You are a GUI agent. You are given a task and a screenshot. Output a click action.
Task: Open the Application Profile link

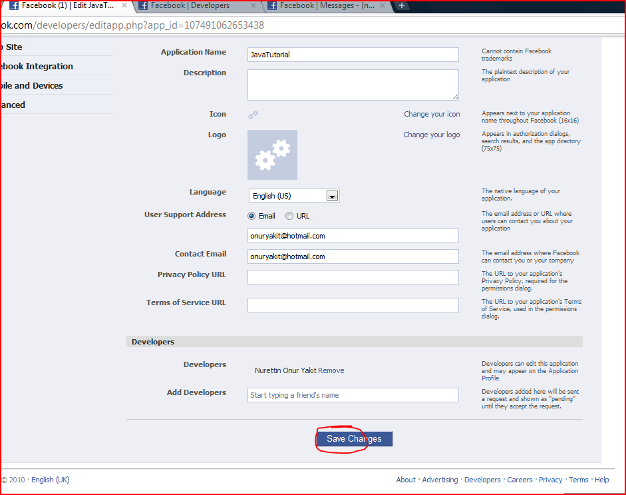pyautogui.click(x=530, y=374)
